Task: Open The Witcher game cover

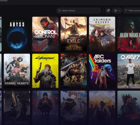Action: [x=129, y=108]
